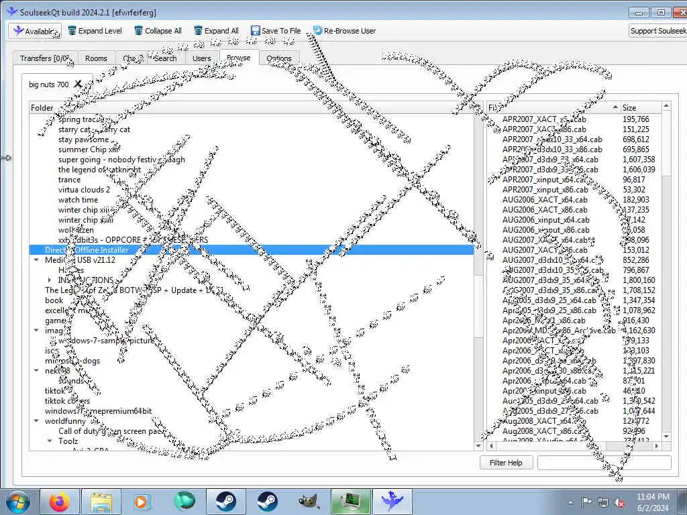Click the Folder column header
This screenshot has width=687, height=515.
252,108
